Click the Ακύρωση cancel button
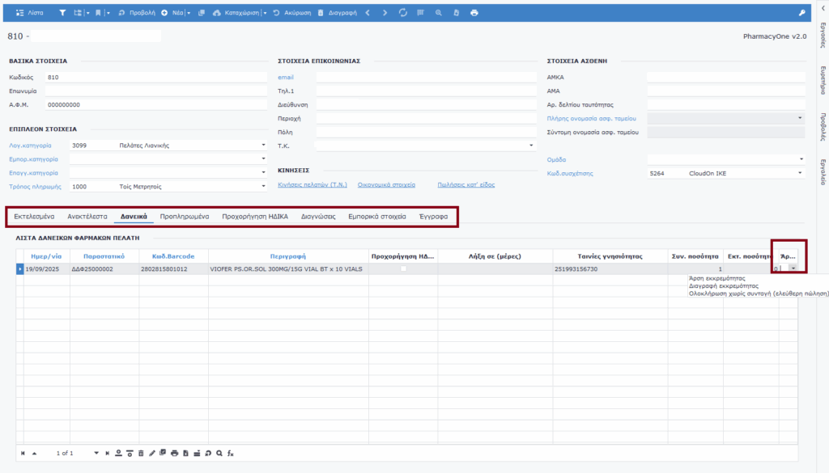 (x=291, y=13)
